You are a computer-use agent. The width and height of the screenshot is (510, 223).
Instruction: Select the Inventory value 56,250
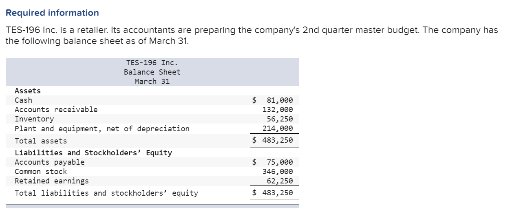tap(280, 119)
